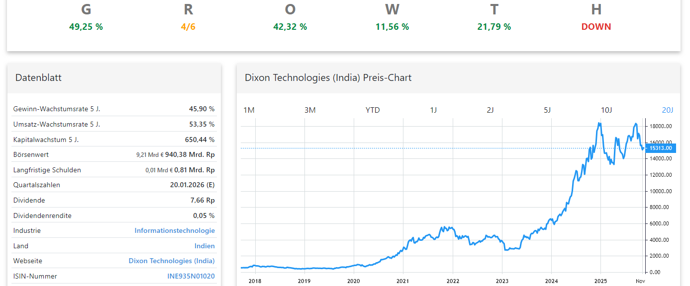The image size is (690, 286).
Task: Select the 1M chart time range
Action: pos(249,110)
